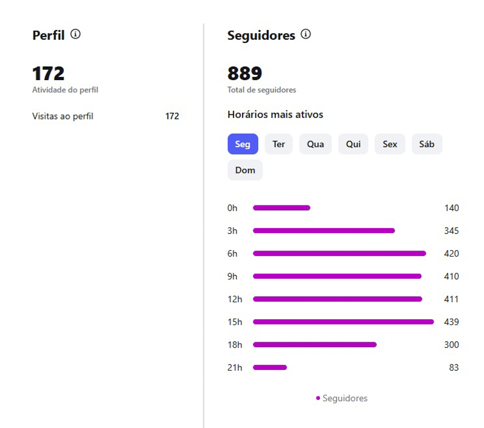Click the 15h longest bar

pos(344,322)
